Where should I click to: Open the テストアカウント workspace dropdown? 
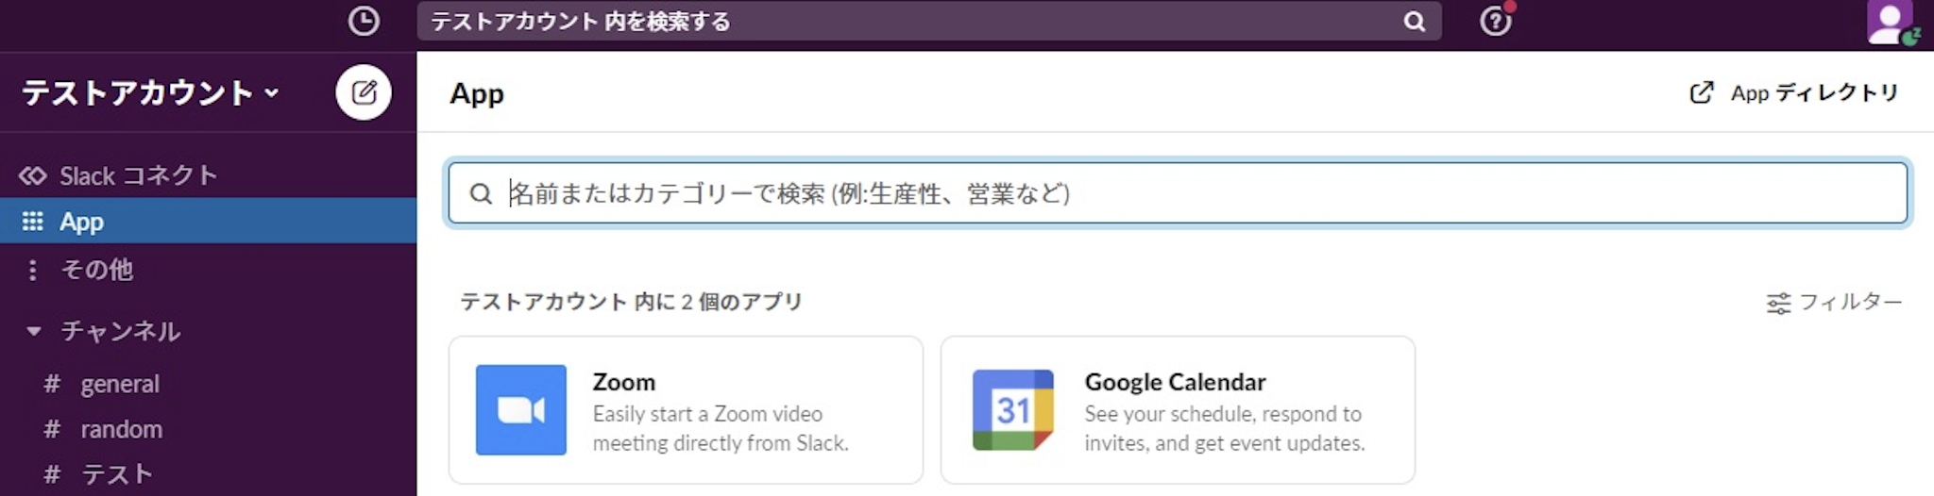[151, 92]
